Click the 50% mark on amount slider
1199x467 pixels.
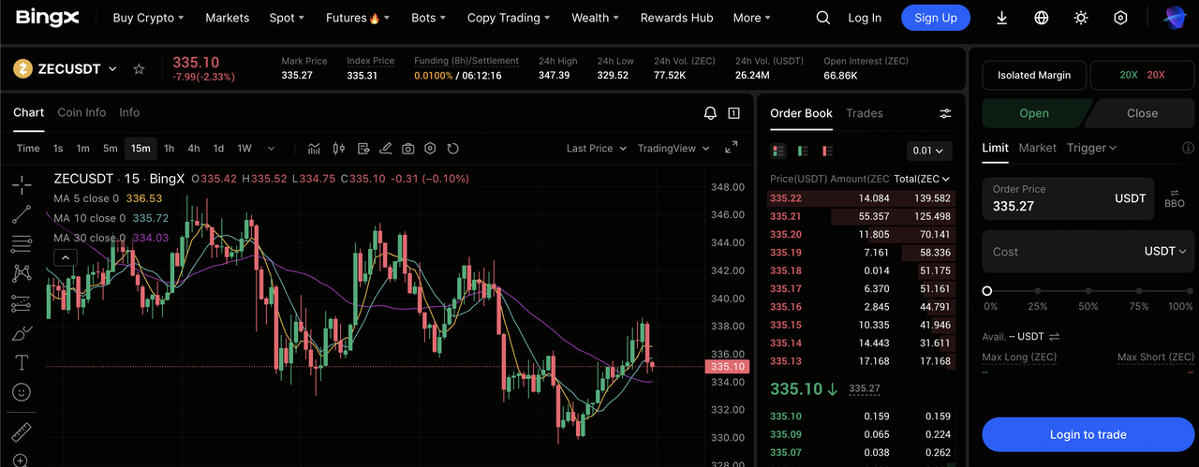pyautogui.click(x=1088, y=291)
